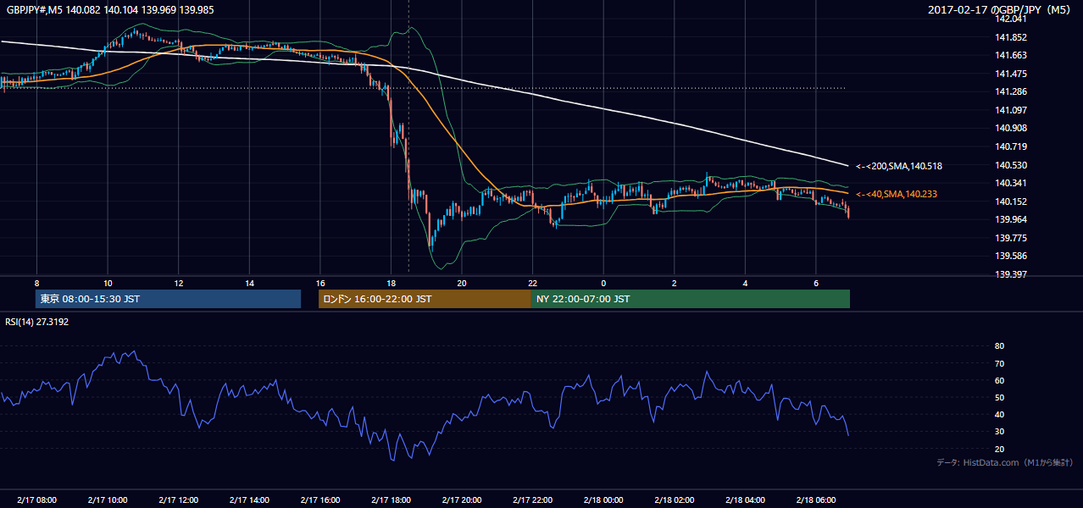This screenshot has height=508, width=1083.
Task: Click price axis value 139.775
Action: tap(1010, 238)
